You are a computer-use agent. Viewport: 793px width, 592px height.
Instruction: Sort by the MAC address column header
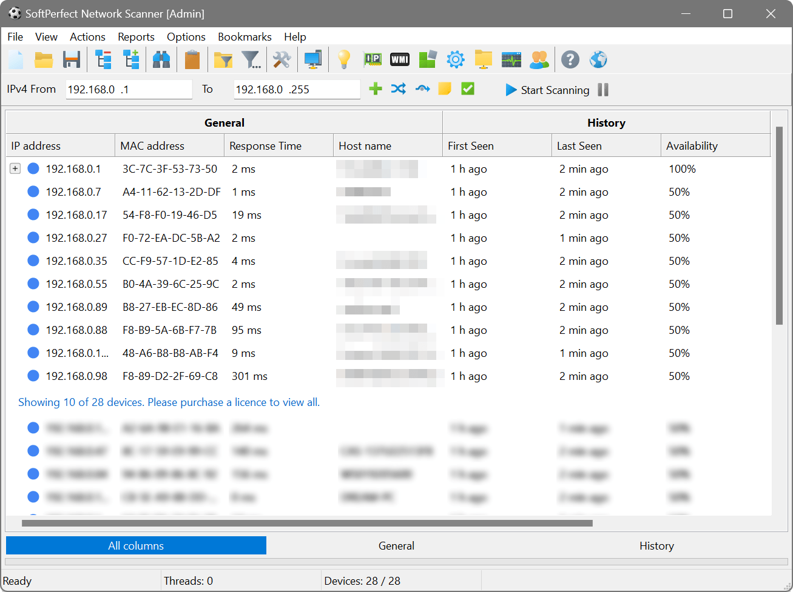click(x=170, y=145)
